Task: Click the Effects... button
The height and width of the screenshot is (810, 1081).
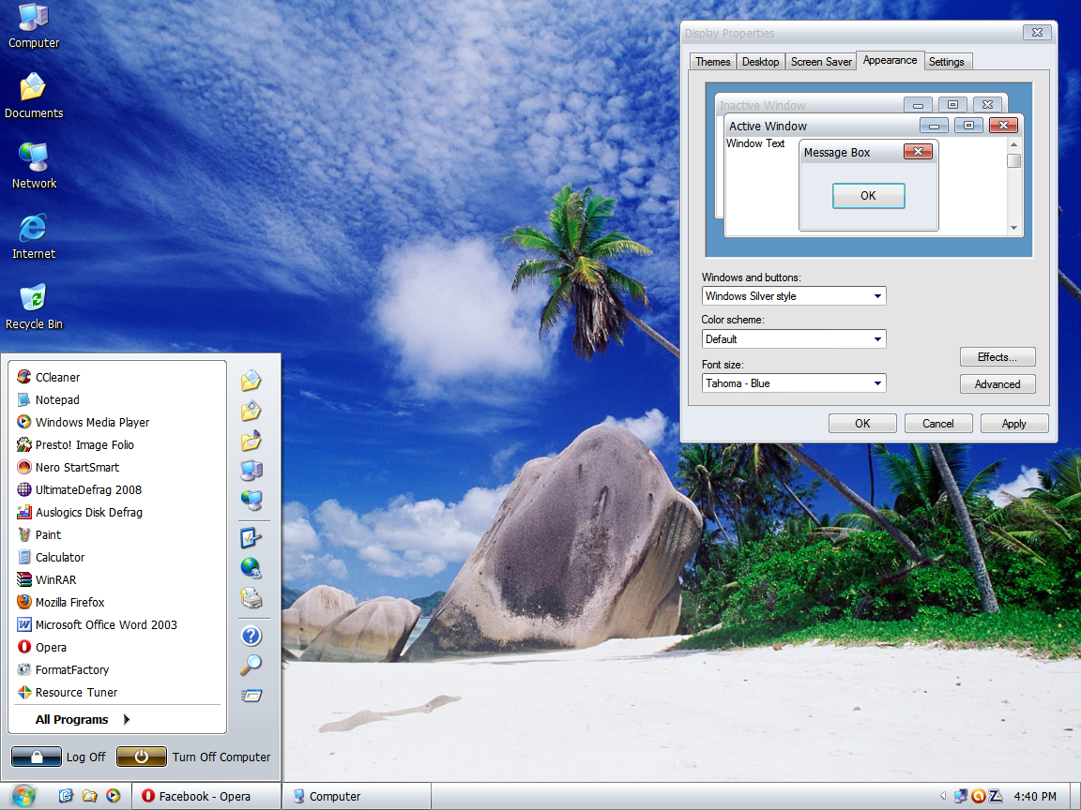Action: pos(997,357)
